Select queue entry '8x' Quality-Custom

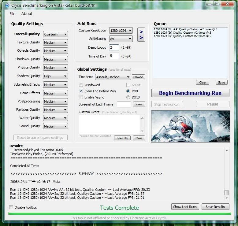pyautogui.click(x=182, y=36)
